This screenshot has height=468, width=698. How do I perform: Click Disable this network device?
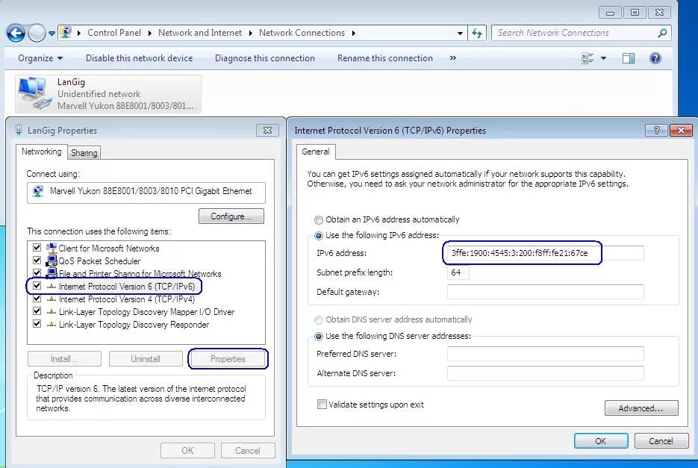(139, 58)
